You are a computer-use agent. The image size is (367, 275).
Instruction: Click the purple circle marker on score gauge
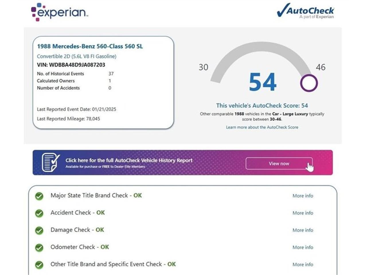click(x=309, y=83)
